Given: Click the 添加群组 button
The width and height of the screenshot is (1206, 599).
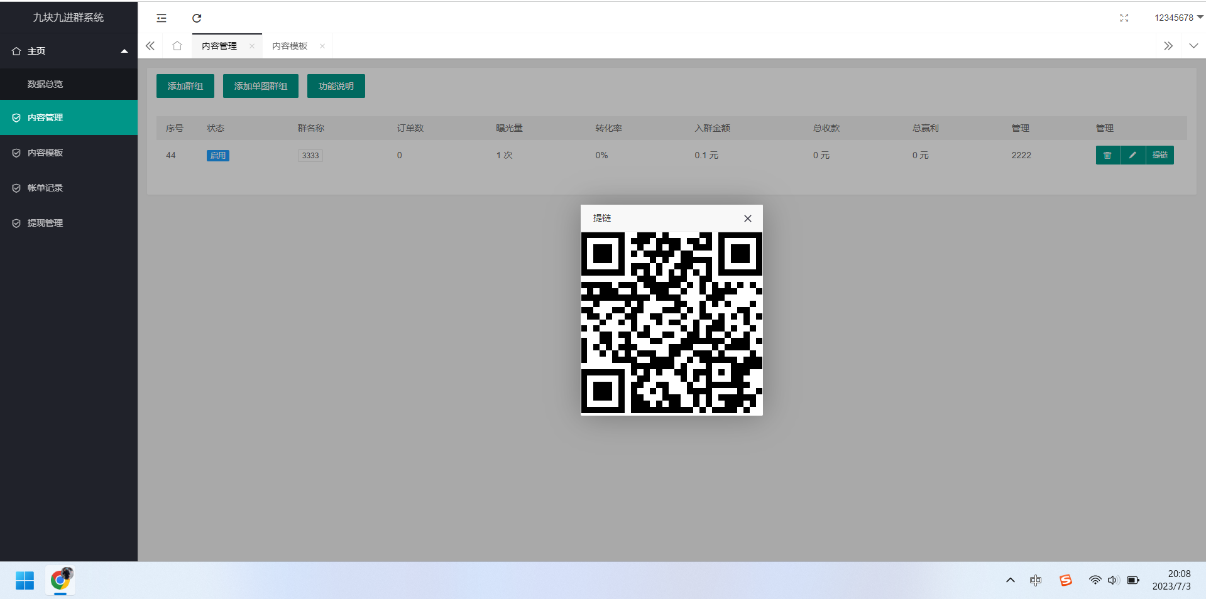Looking at the screenshot, I should pyautogui.click(x=185, y=86).
